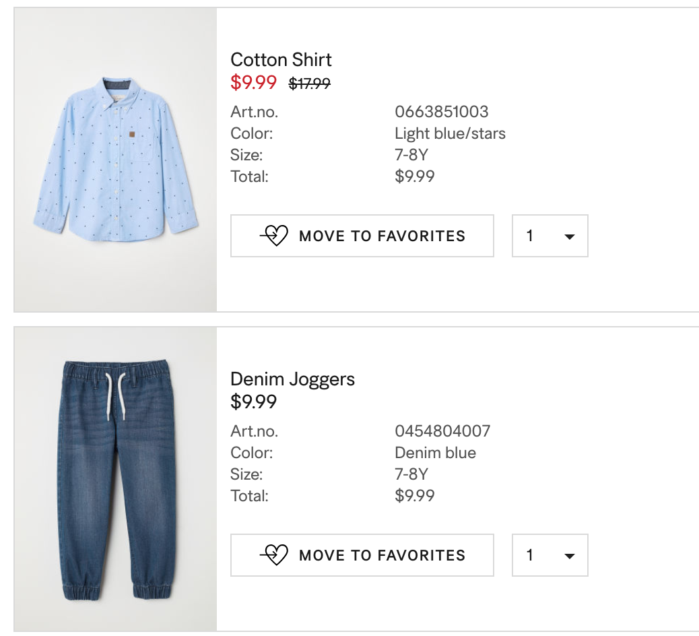The height and width of the screenshot is (636, 699).
Task: Select article number 0663851003
Action: click(441, 112)
